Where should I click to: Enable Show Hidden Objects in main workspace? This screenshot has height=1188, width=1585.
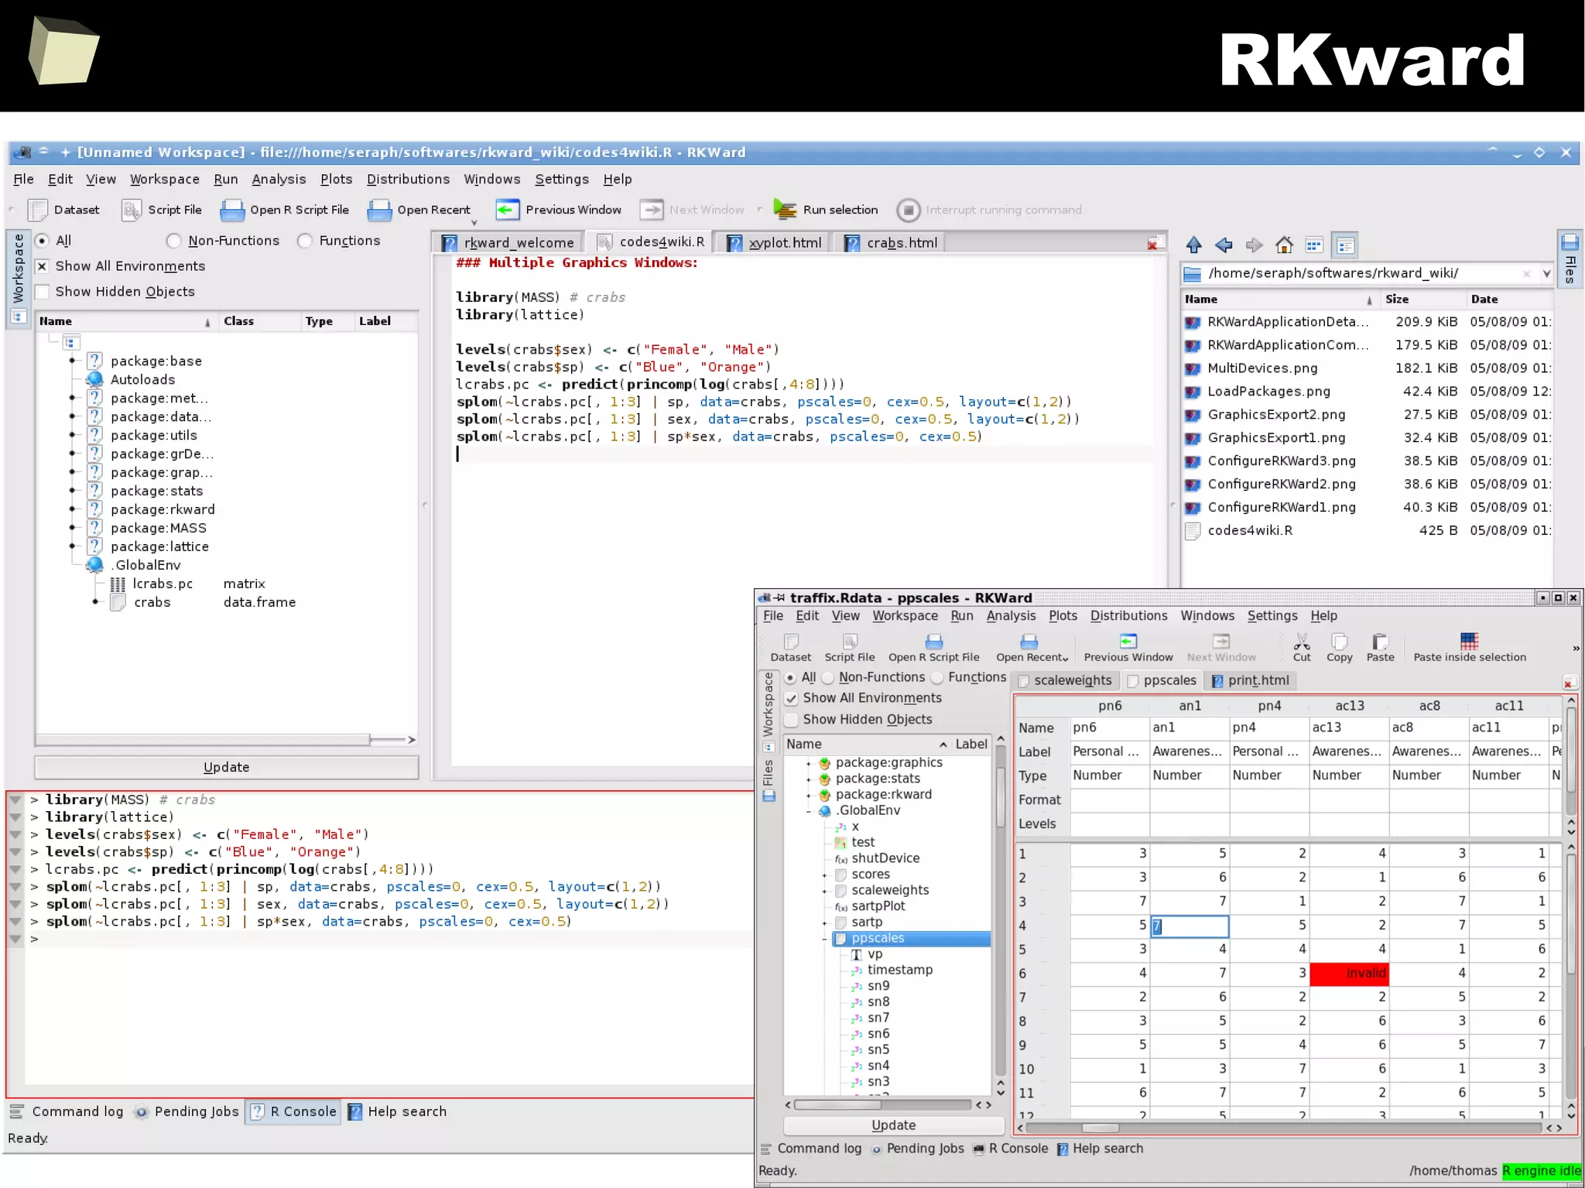point(43,292)
